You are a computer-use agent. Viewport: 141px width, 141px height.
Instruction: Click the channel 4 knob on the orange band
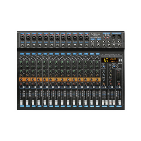[39, 80]
